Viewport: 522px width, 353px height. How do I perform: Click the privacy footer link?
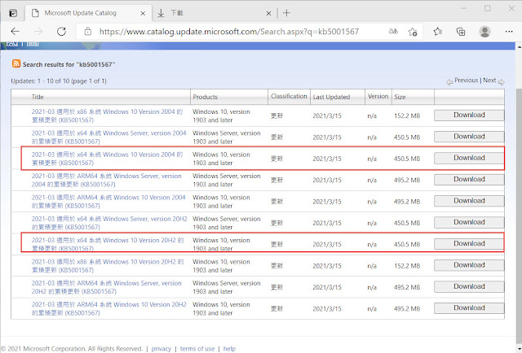161,349
